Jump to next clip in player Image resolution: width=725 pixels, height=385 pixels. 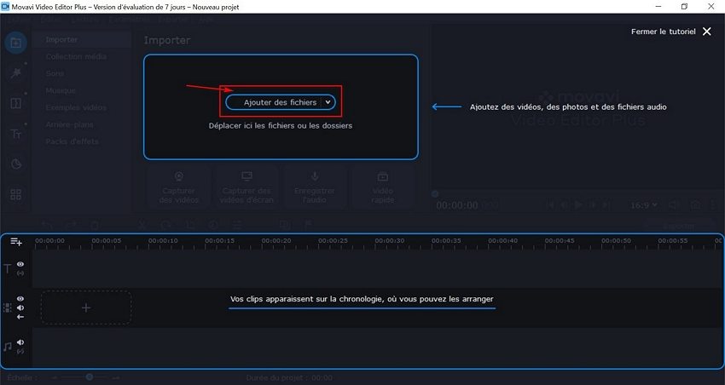(x=607, y=204)
